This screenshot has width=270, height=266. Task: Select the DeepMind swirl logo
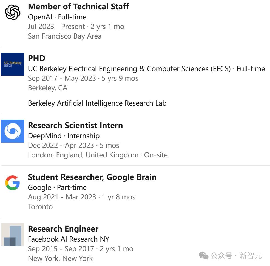[13, 131]
